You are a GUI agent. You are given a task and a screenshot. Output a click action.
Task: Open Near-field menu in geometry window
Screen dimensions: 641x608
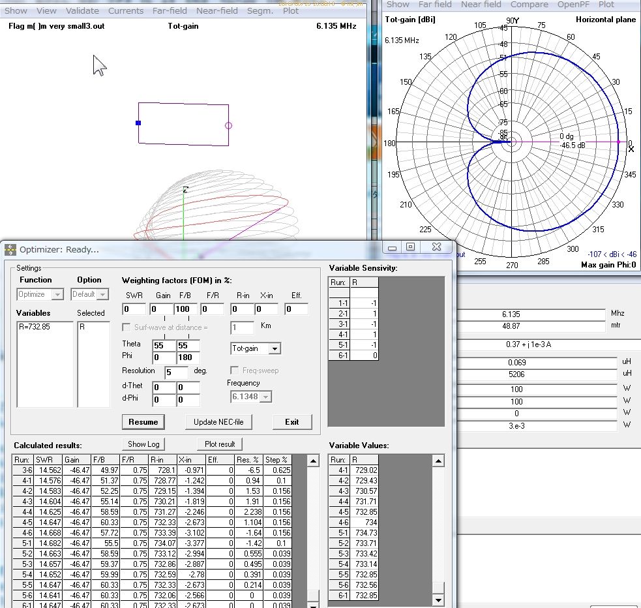click(x=216, y=10)
